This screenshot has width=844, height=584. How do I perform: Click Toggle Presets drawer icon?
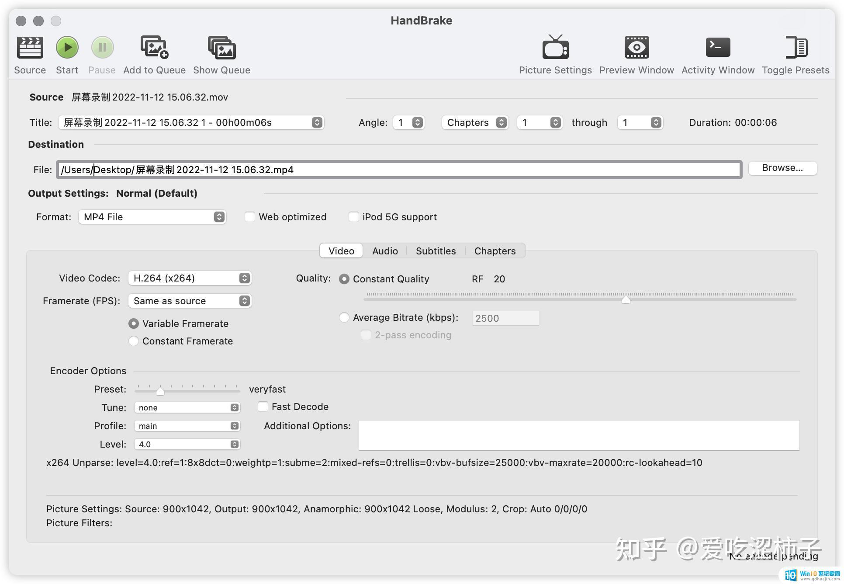click(796, 47)
